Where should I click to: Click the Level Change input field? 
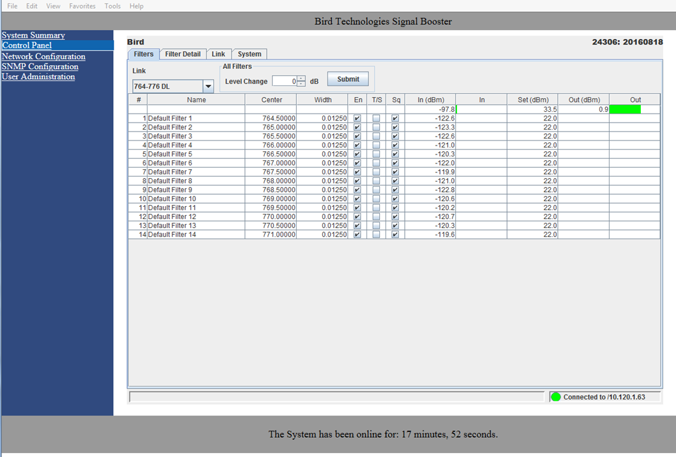(x=285, y=81)
